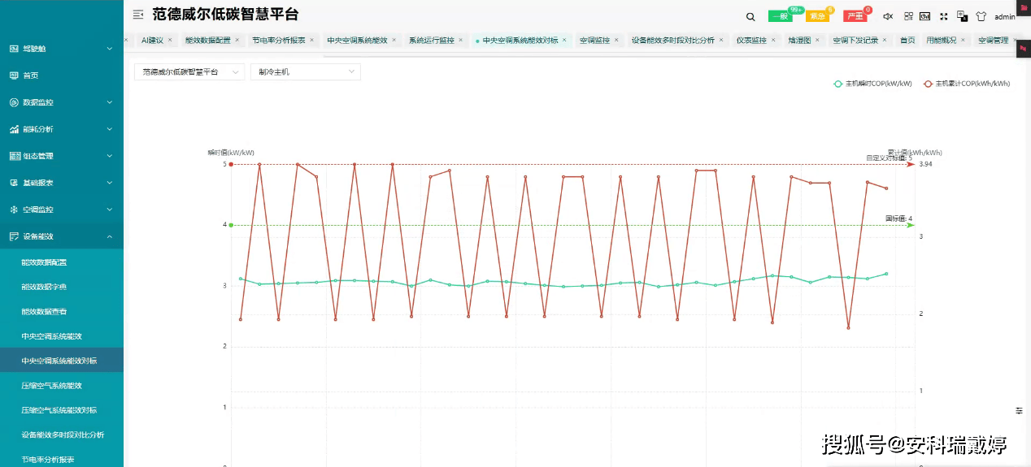The width and height of the screenshot is (1031, 467).
Task: Expand the 驾驶舱 sidebar menu
Action: click(x=62, y=49)
